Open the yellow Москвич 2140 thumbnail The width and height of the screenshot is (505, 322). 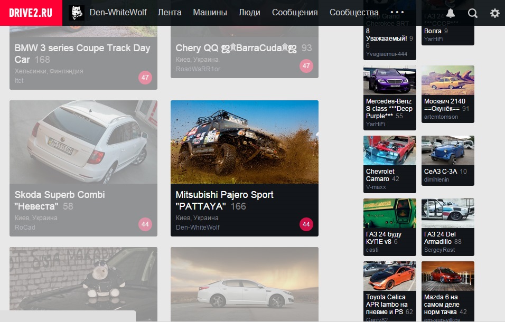pyautogui.click(x=447, y=80)
